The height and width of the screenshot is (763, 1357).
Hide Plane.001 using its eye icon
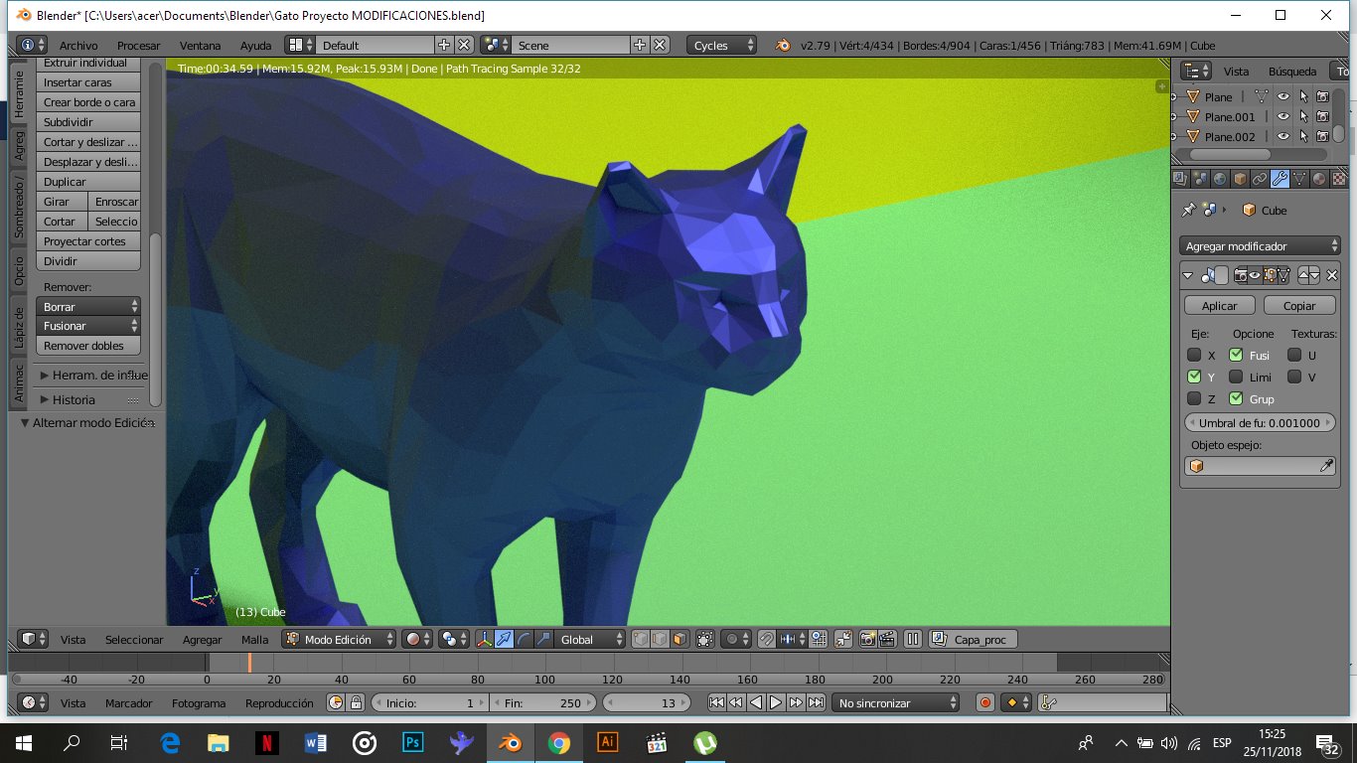pyautogui.click(x=1283, y=116)
